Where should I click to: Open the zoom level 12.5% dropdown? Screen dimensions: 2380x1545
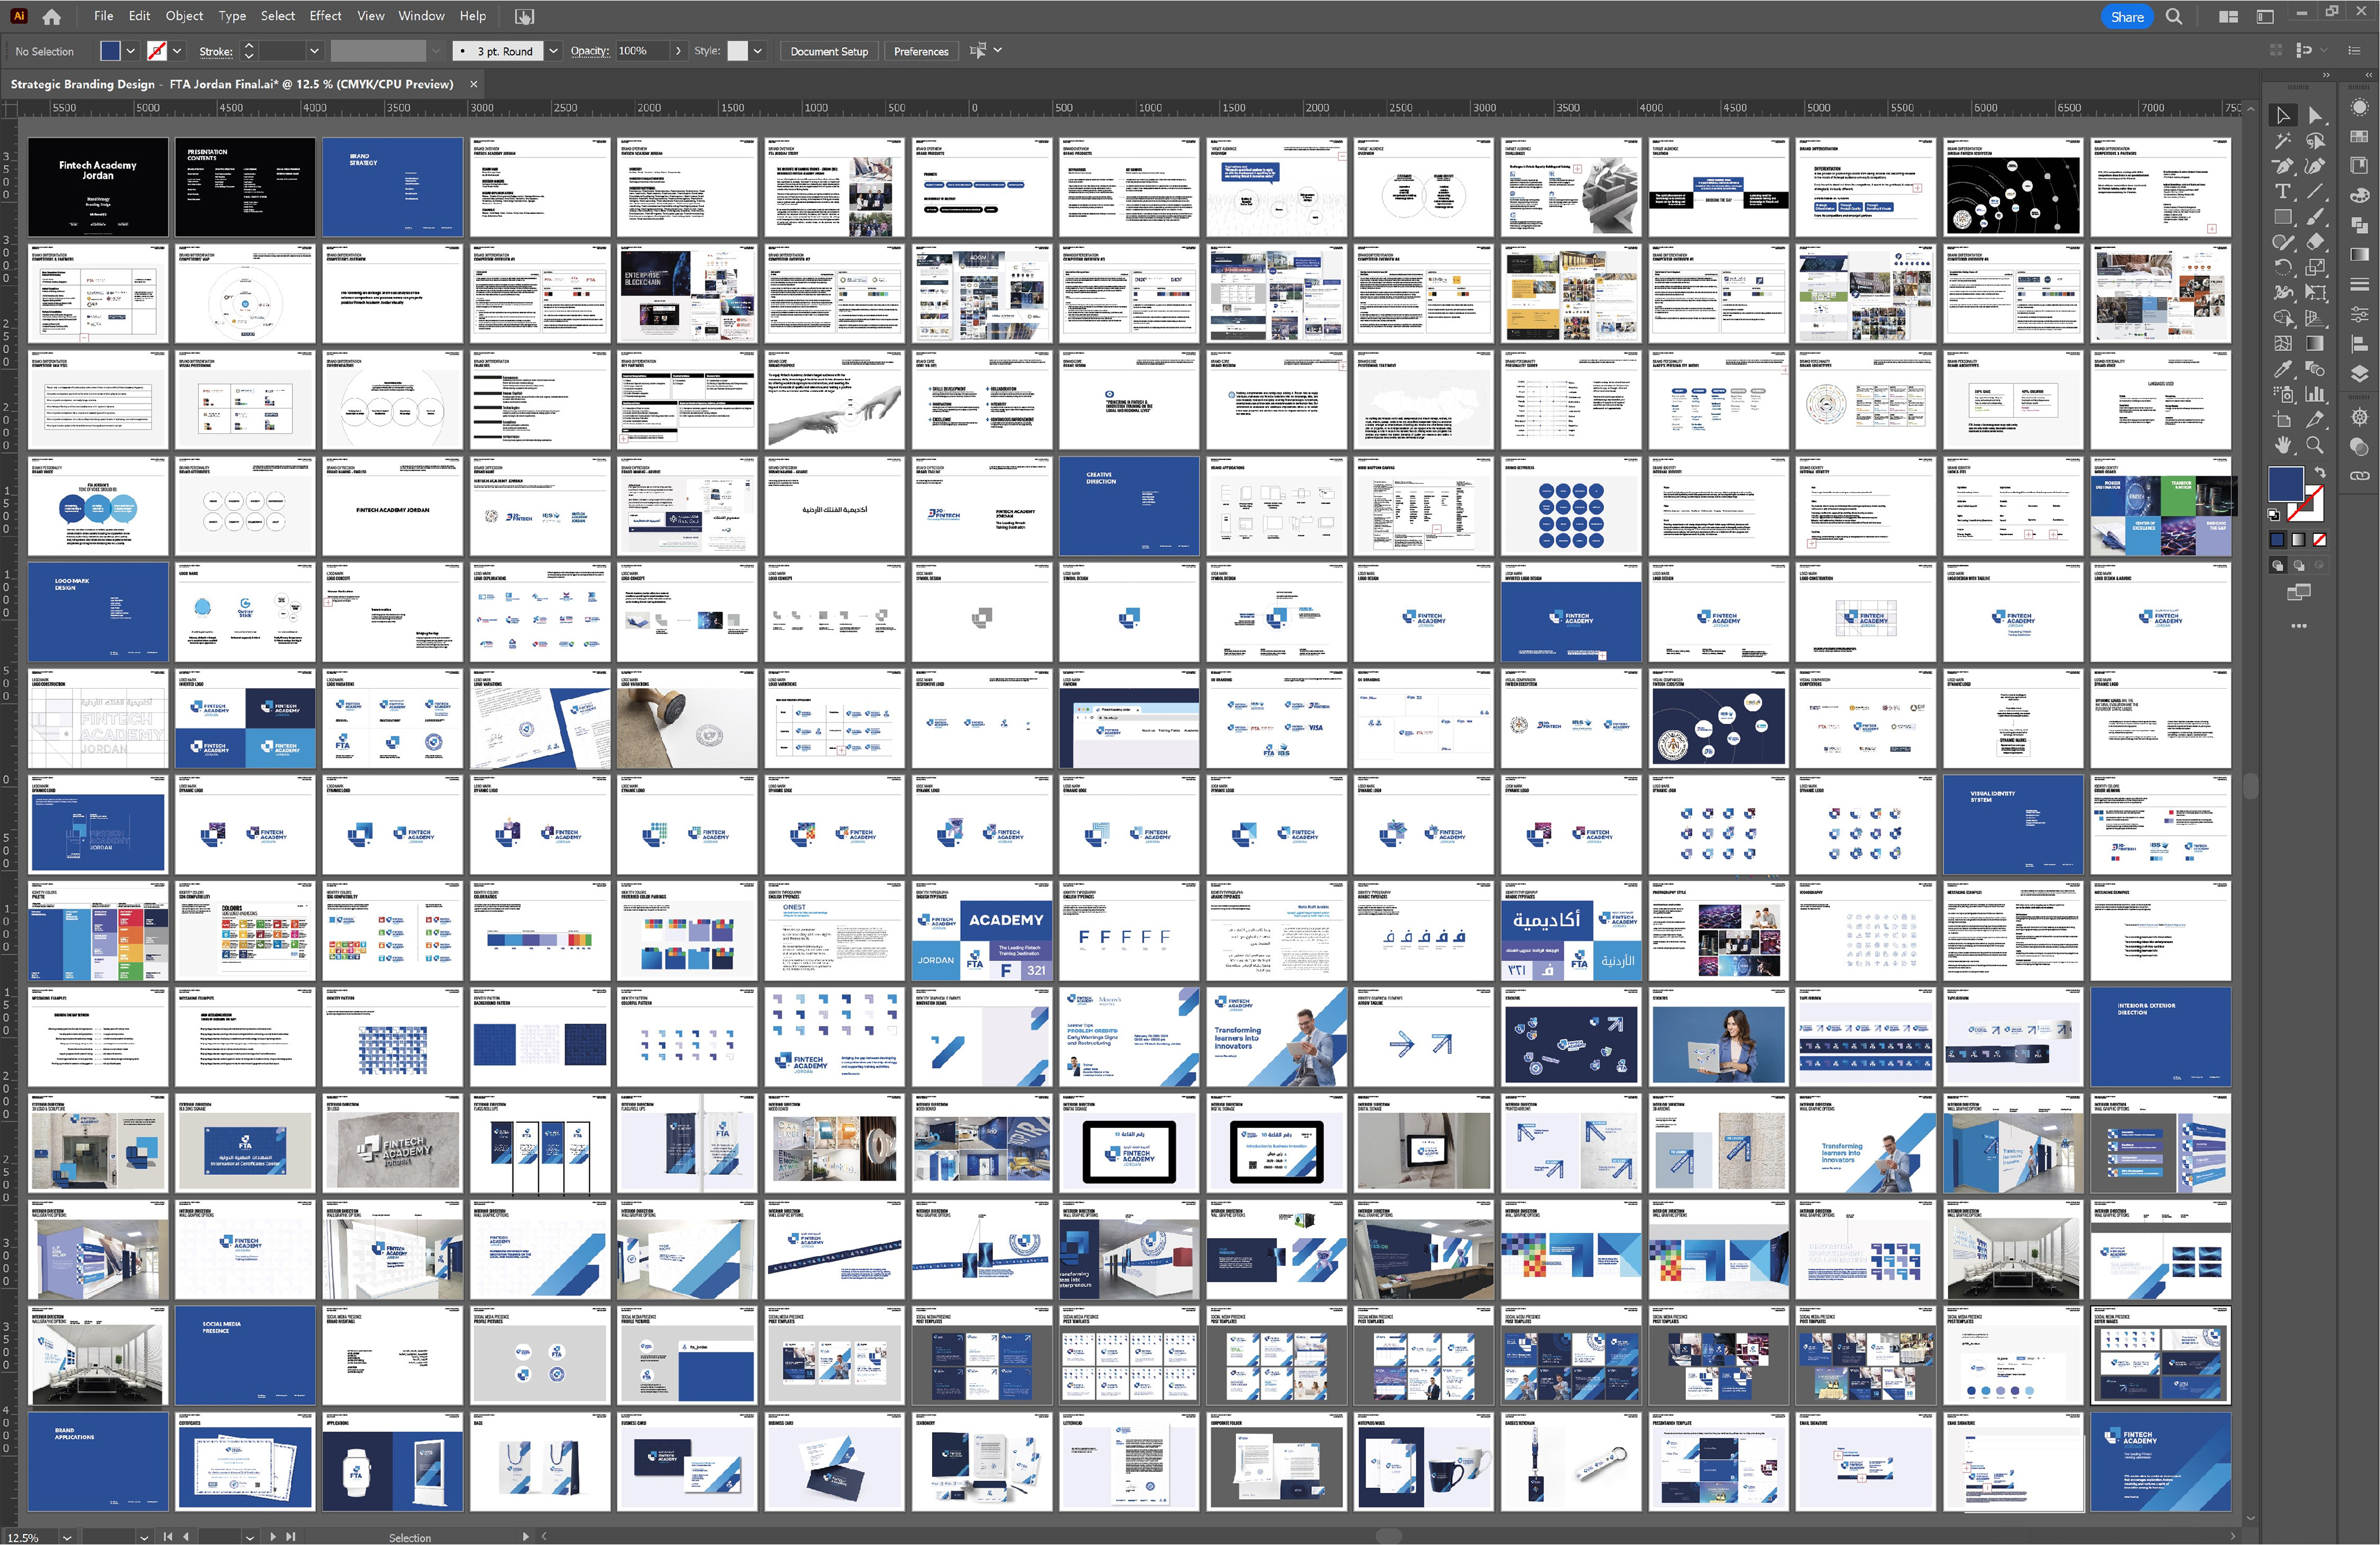point(67,1537)
